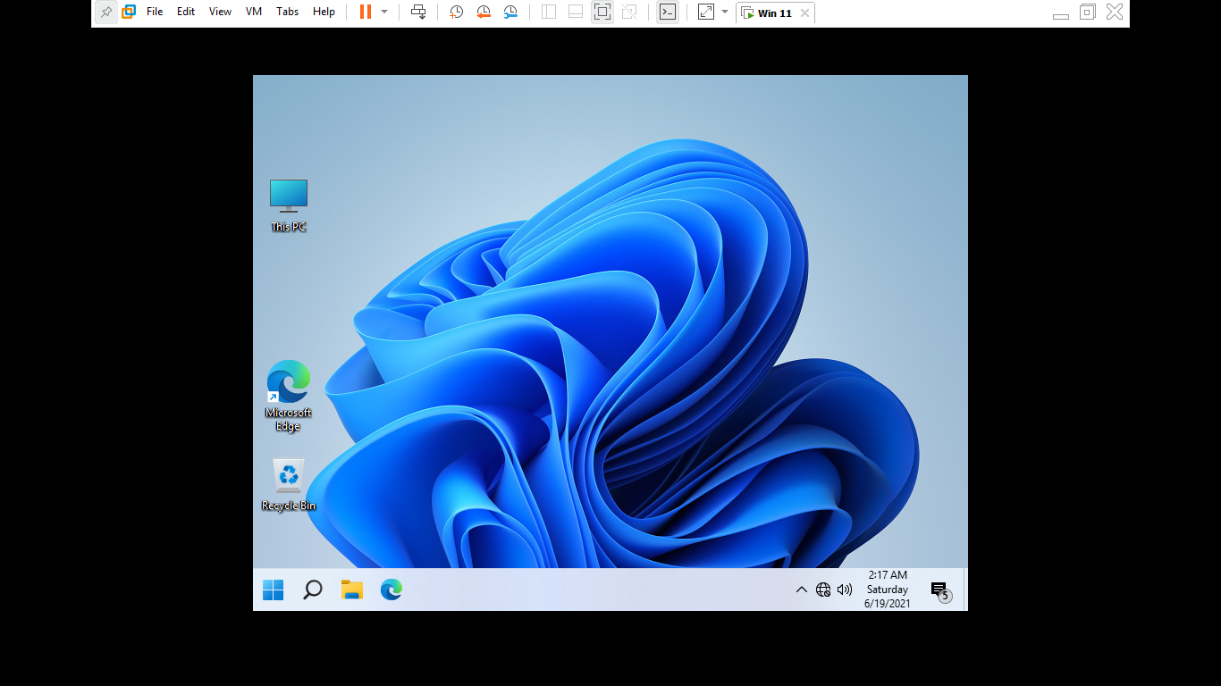
Task: Toggle the console view
Action: [x=667, y=13]
